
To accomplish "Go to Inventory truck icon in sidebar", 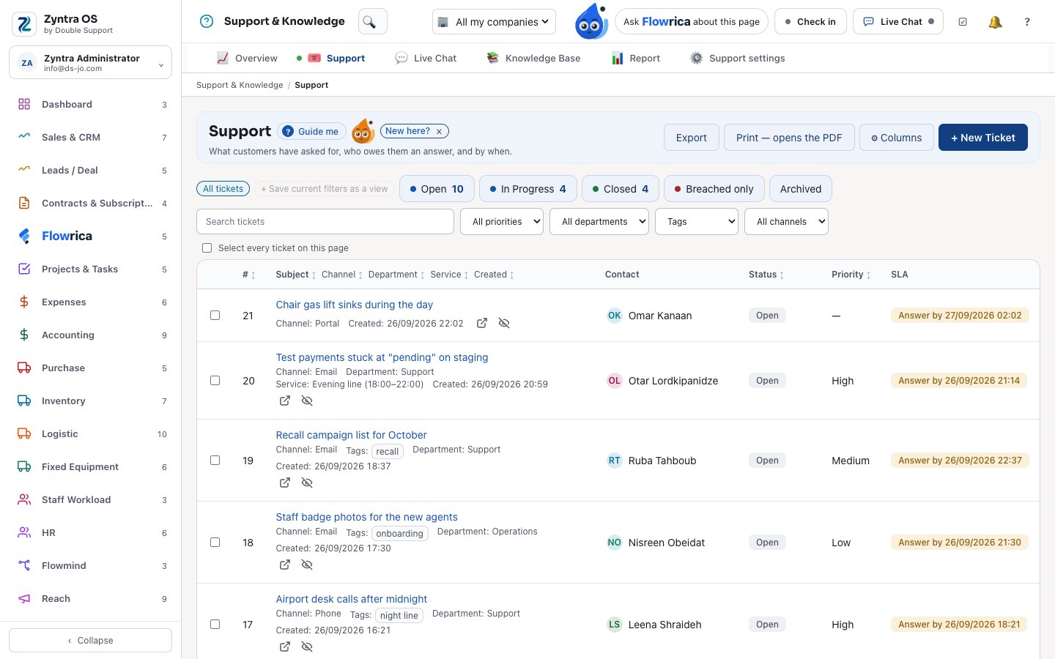I will (24, 401).
